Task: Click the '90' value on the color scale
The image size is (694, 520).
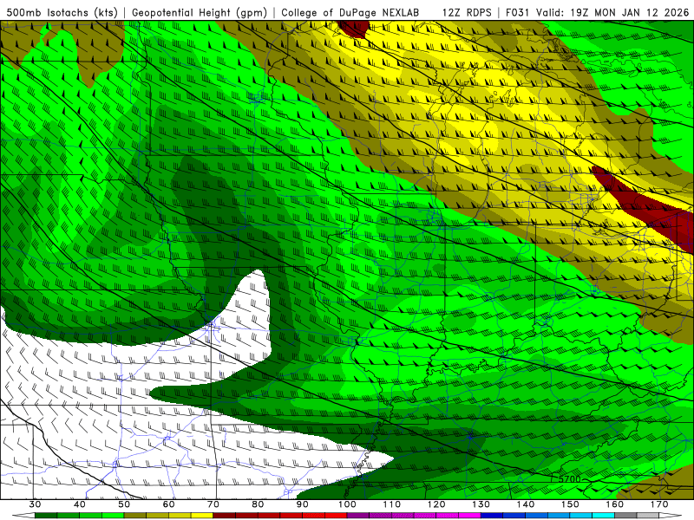Action: tap(302, 504)
